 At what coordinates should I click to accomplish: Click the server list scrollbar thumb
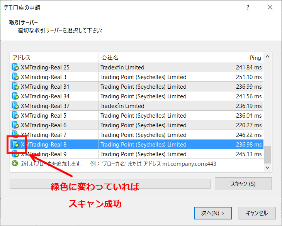(267, 154)
